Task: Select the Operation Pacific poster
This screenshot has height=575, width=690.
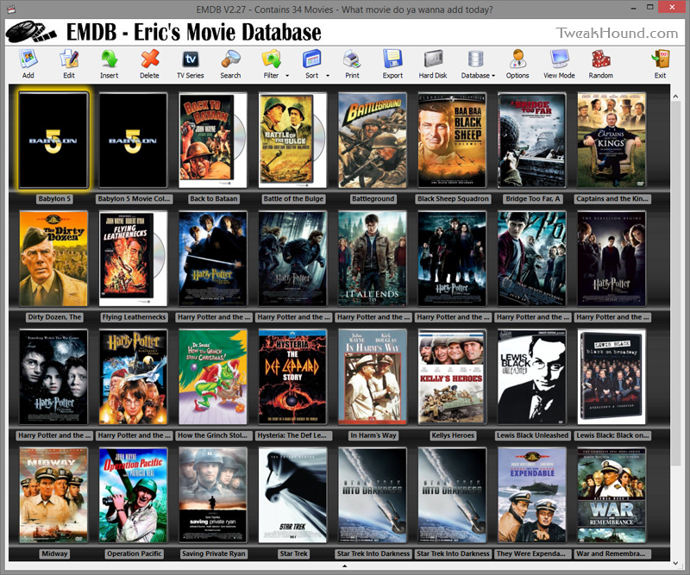Action: [134, 496]
